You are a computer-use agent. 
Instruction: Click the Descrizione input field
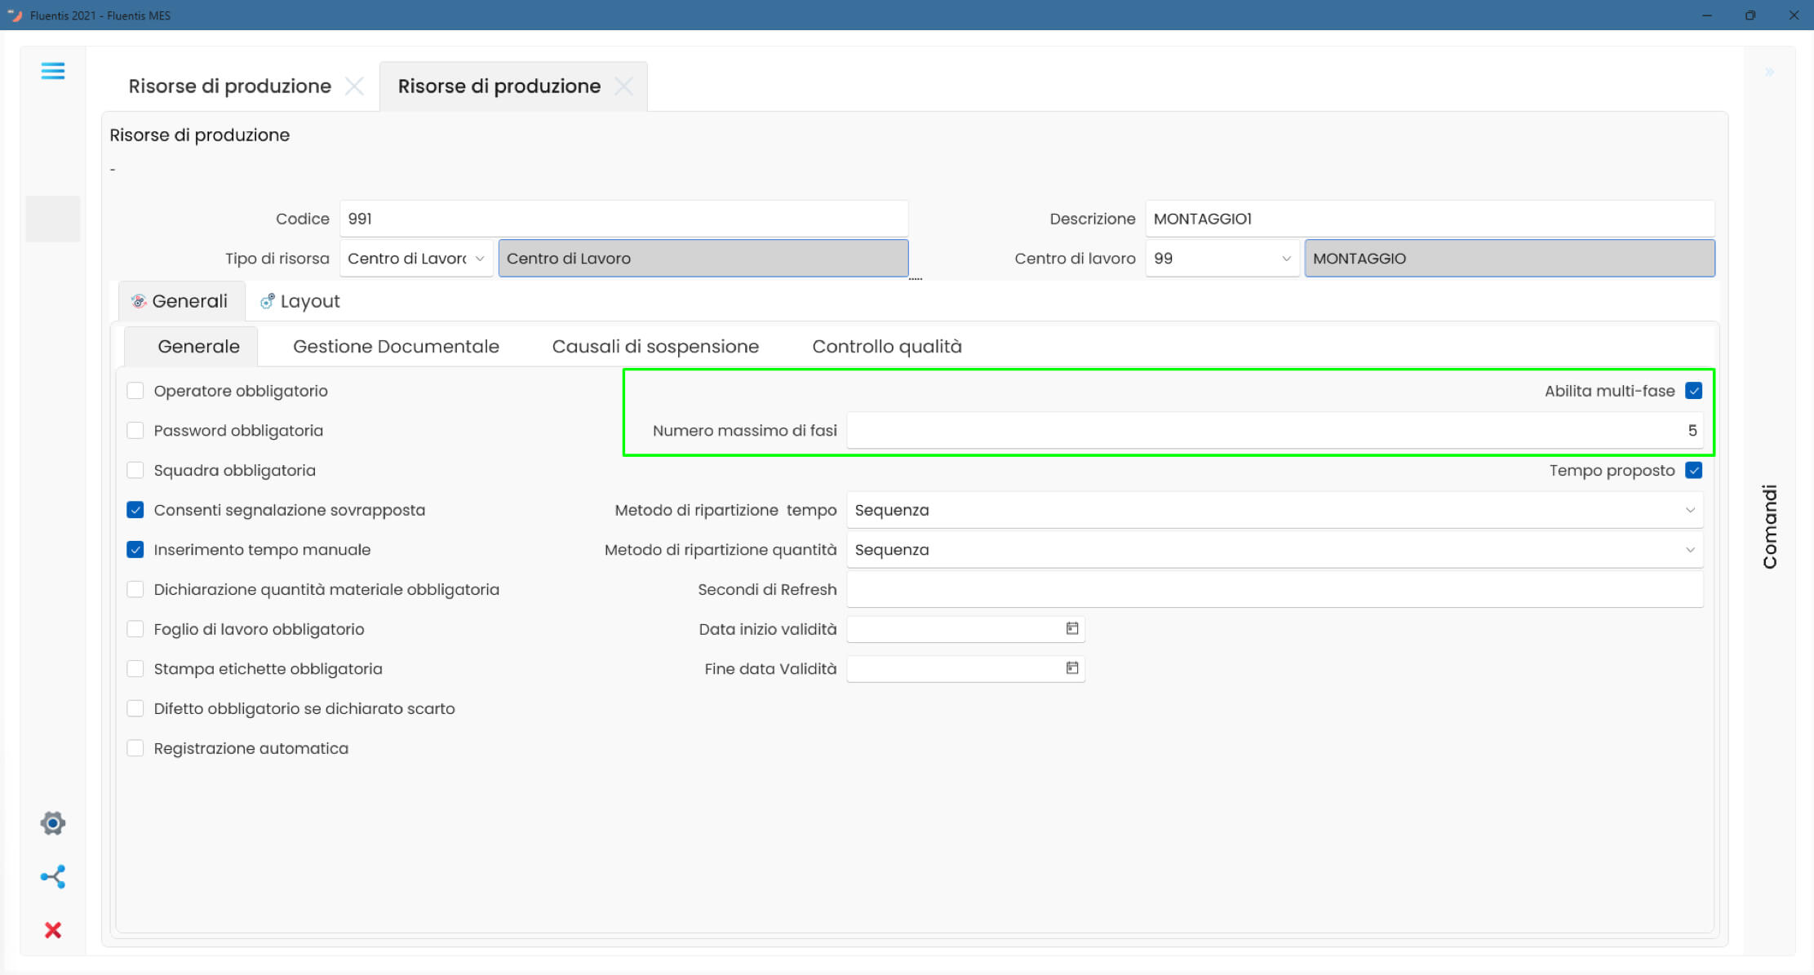tap(1430, 219)
